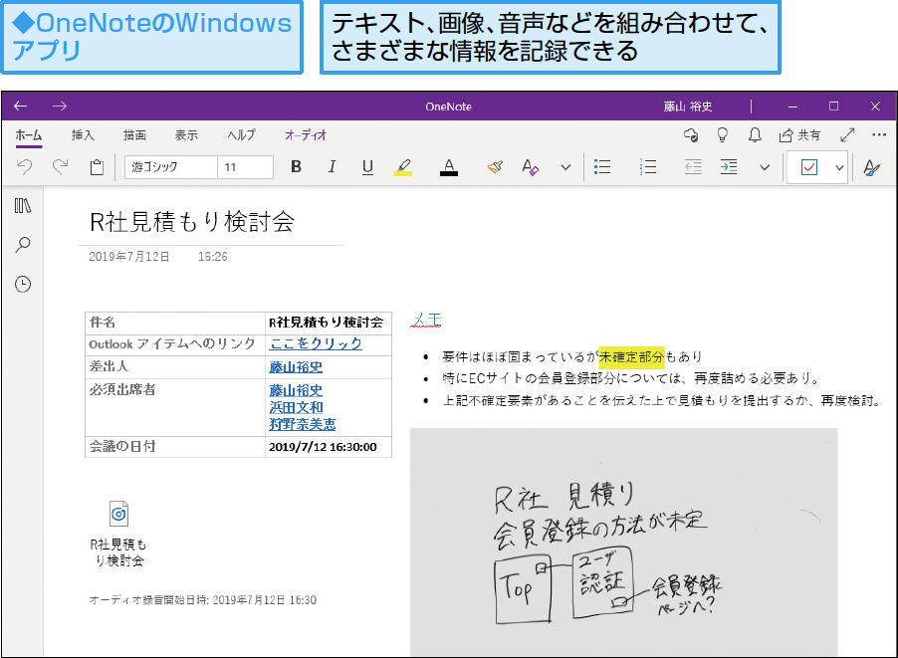
Task: Click the 共有 share button
Action: pyautogui.click(x=799, y=135)
